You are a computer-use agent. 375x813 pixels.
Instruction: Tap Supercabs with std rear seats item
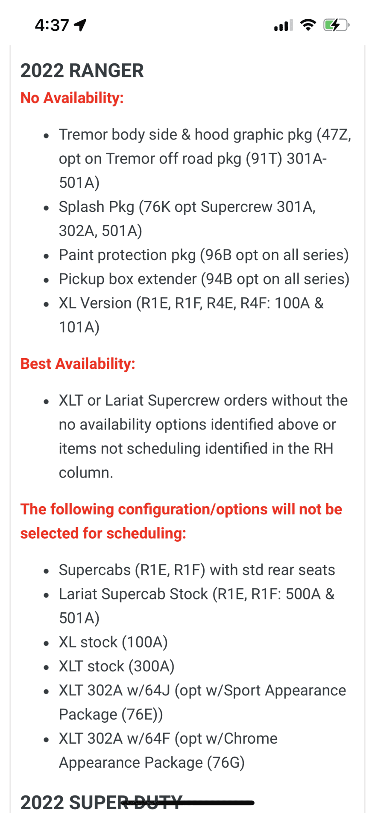click(197, 570)
